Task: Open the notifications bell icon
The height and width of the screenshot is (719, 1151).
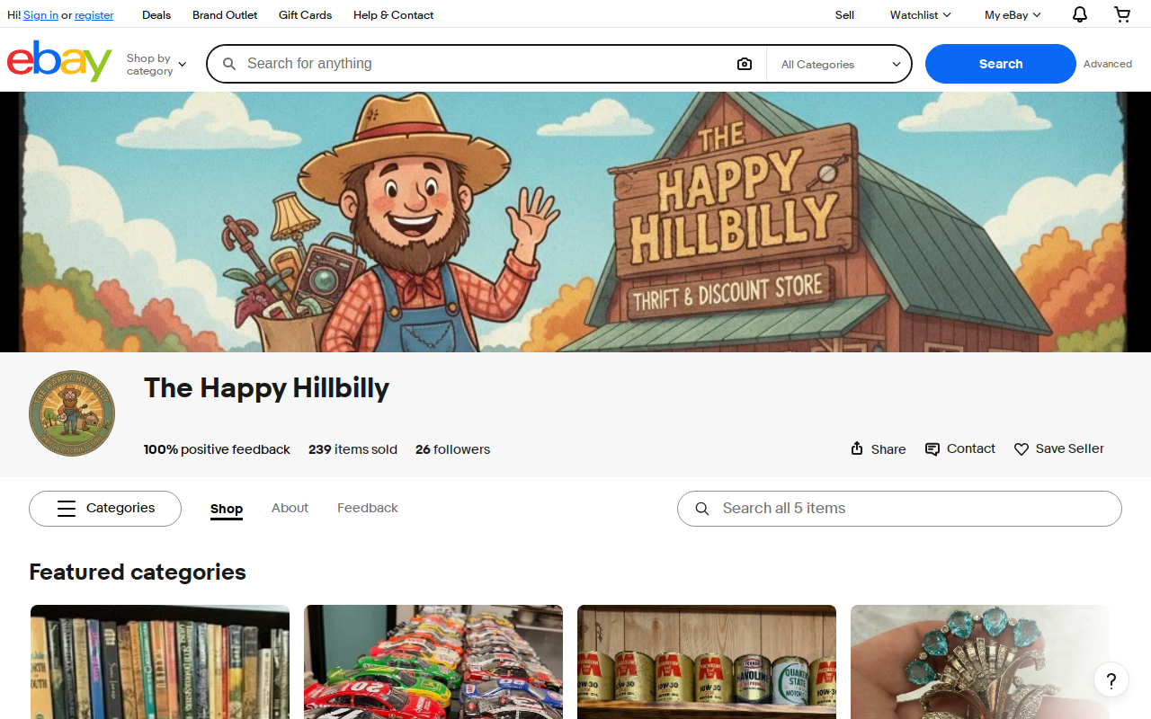Action: point(1080,14)
